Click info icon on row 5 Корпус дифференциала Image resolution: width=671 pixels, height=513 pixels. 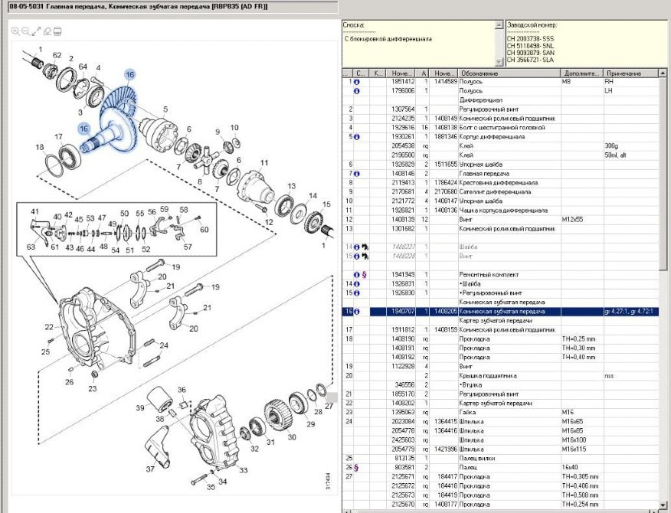coord(357,137)
